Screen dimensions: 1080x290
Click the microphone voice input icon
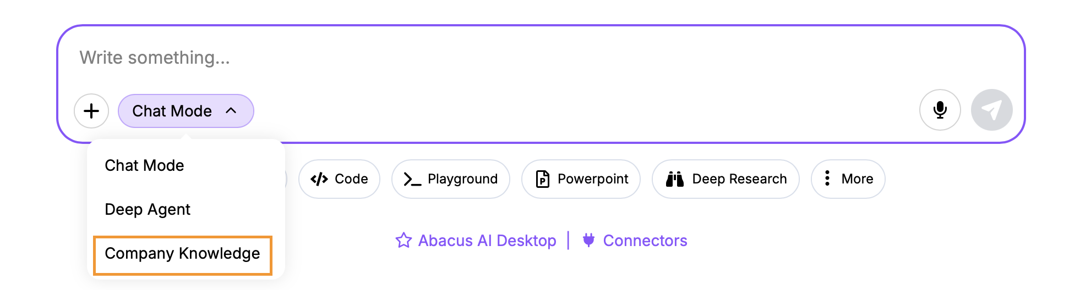(940, 110)
